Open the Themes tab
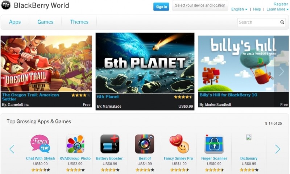Image resolution: width=290 pixels, height=174 pixels. click(x=79, y=22)
